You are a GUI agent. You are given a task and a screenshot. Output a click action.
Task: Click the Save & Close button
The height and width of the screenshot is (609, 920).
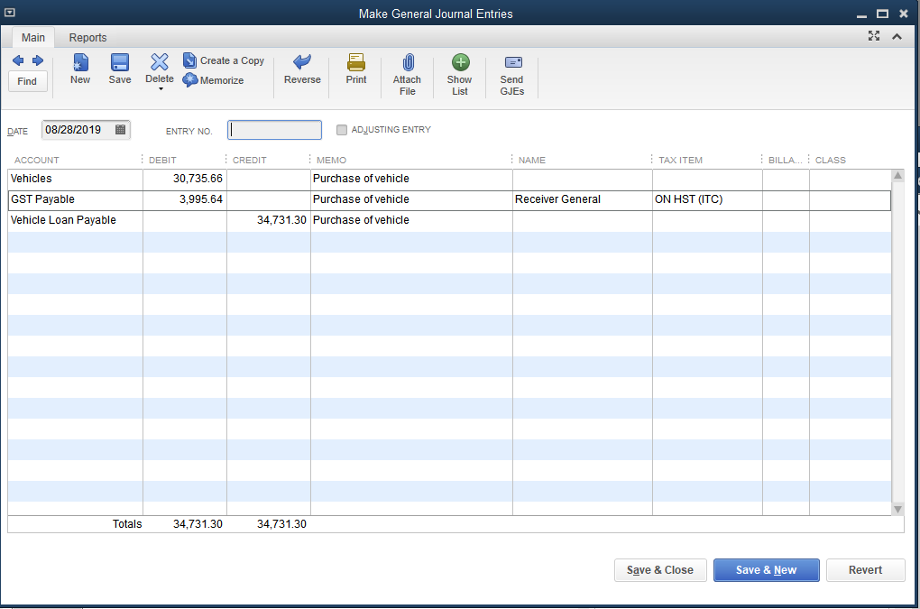click(660, 569)
